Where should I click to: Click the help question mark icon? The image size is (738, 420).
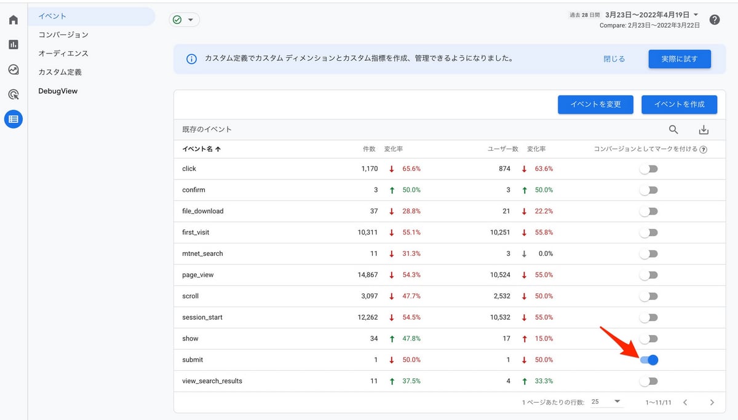point(714,20)
